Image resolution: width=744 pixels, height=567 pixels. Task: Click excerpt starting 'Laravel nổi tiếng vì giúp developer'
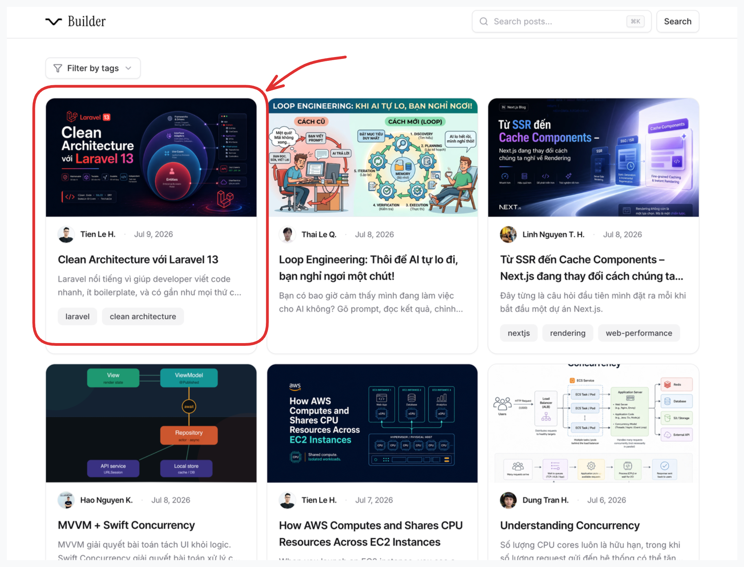[150, 286]
